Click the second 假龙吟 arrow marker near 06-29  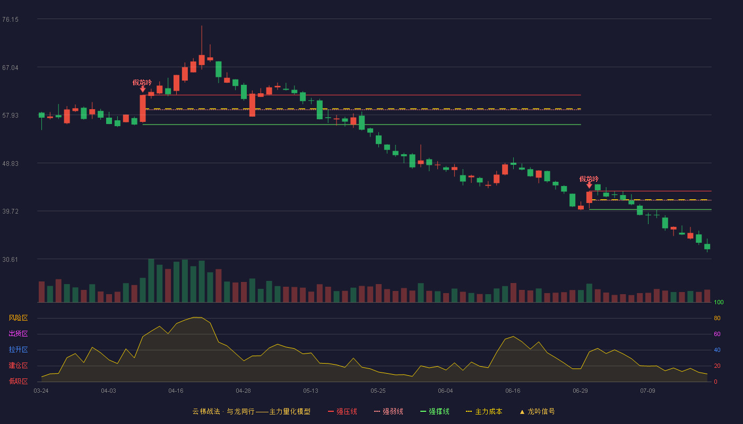coord(589,185)
